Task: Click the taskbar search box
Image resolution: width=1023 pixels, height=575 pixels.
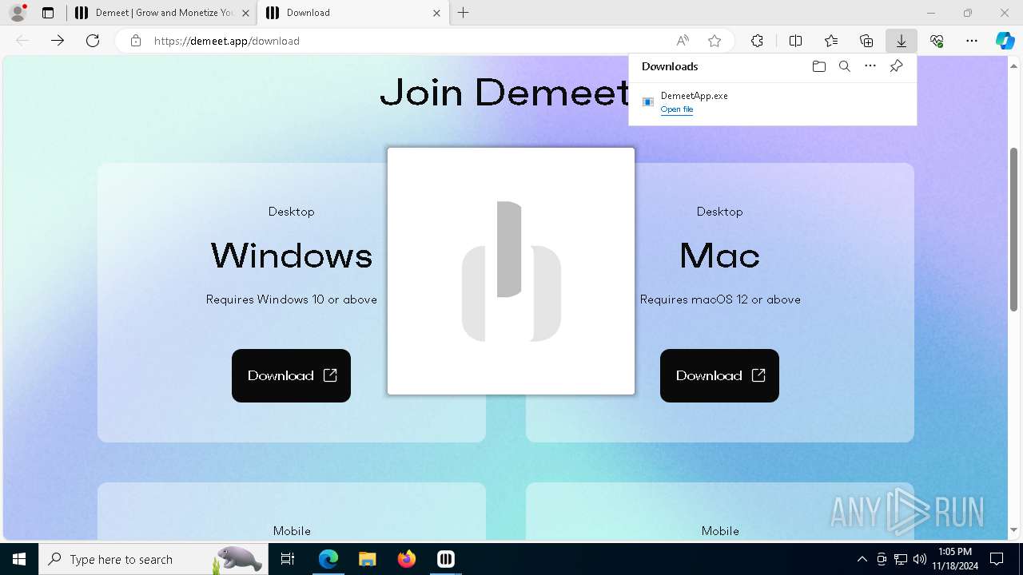Action: (x=152, y=559)
